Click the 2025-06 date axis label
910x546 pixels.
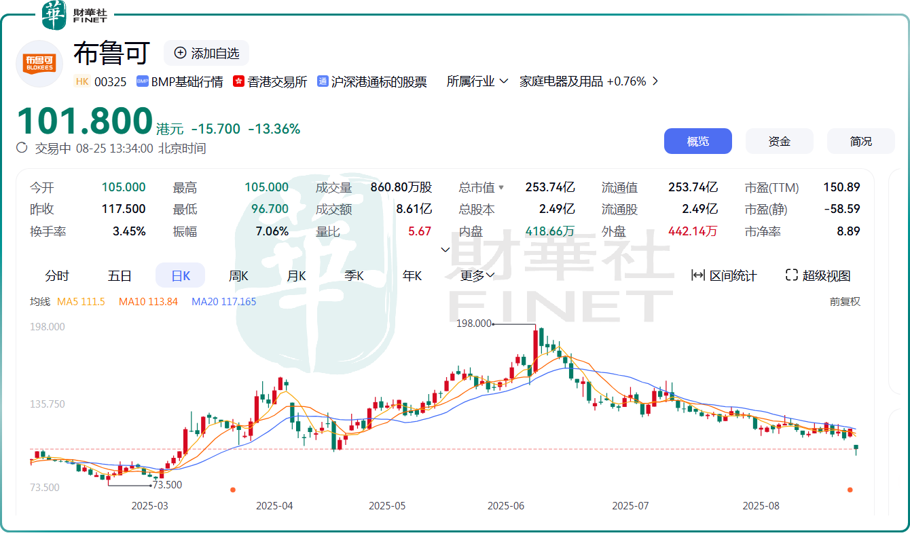507,506
